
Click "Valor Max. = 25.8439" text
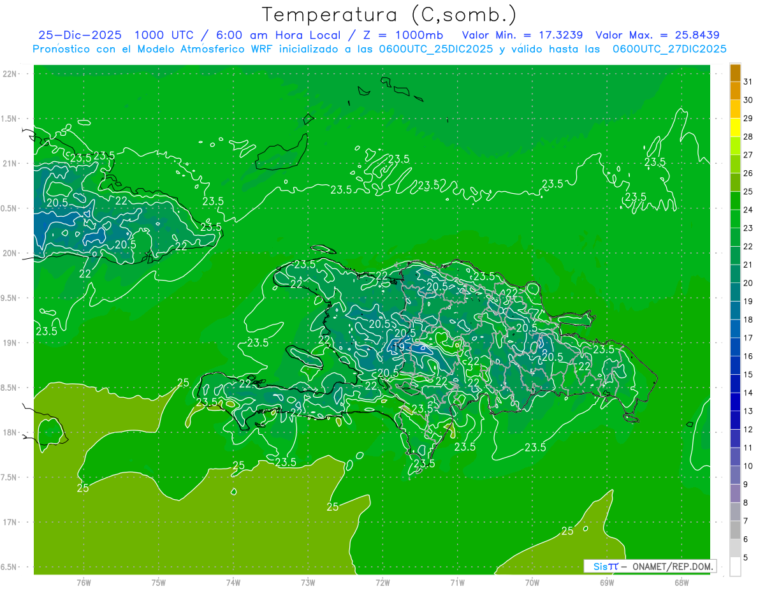657,35
